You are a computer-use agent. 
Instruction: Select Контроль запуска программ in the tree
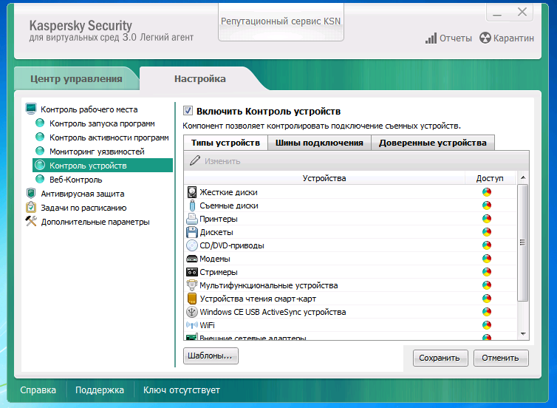(x=102, y=123)
